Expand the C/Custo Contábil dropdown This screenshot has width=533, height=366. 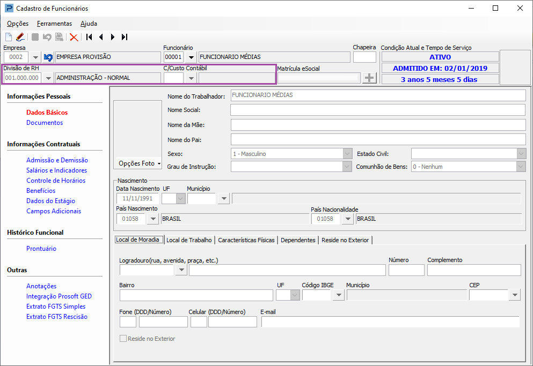tap(191, 78)
